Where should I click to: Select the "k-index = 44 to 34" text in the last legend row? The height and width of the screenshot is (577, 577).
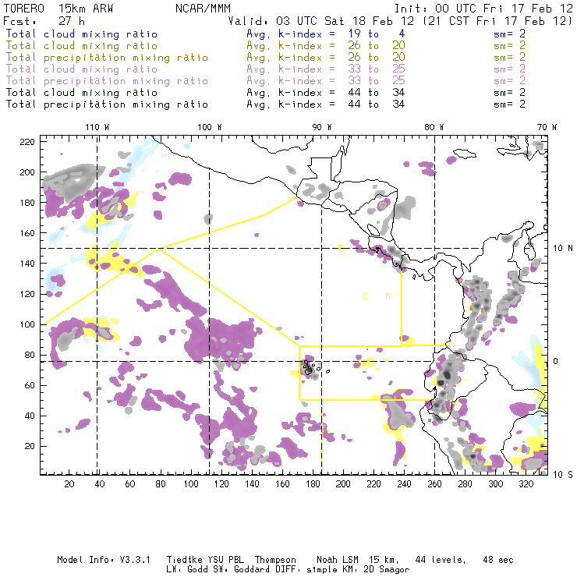tap(342, 104)
